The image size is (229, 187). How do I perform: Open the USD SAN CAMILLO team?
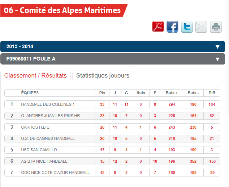pos(39,150)
